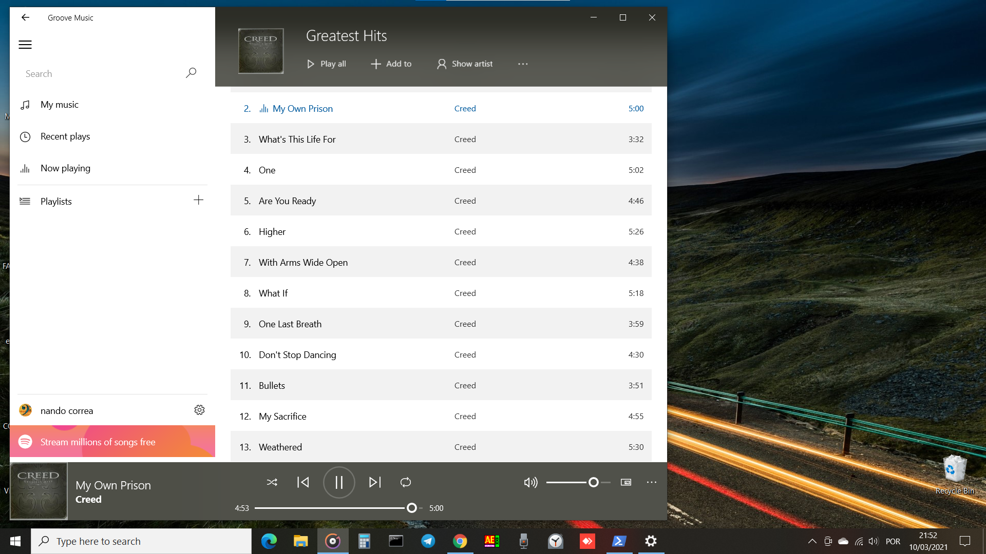Click Show artist button
The image size is (986, 554).
pyautogui.click(x=465, y=64)
